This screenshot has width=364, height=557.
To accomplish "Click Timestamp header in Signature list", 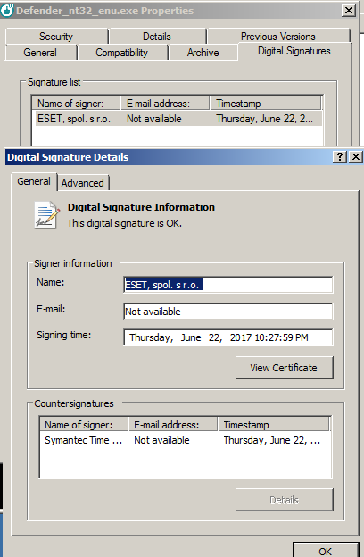I will pyautogui.click(x=265, y=104).
